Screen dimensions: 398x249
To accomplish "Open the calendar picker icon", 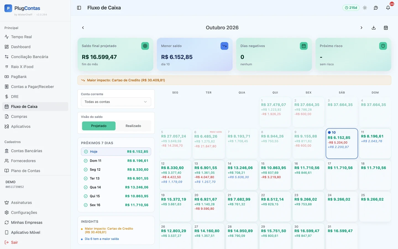I will 386,28.
